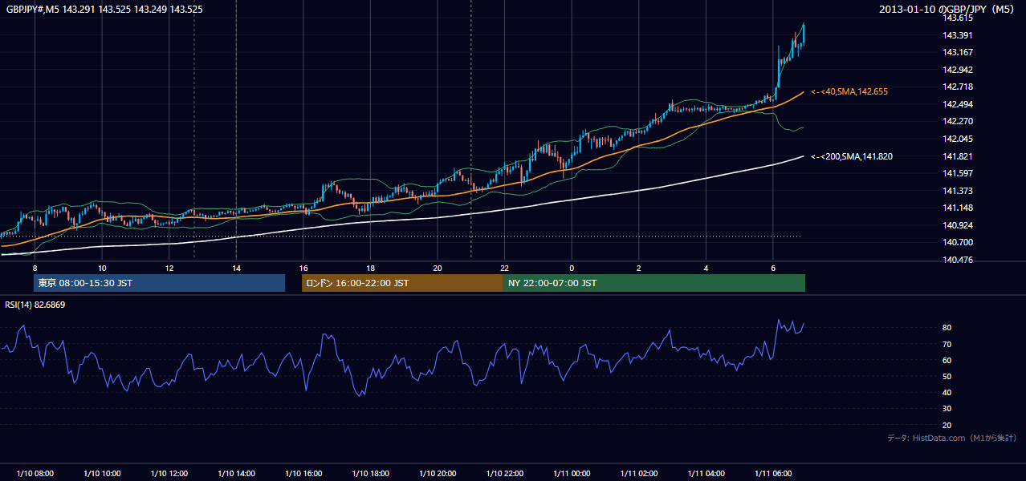Click RSI scale value 40

click(x=947, y=393)
